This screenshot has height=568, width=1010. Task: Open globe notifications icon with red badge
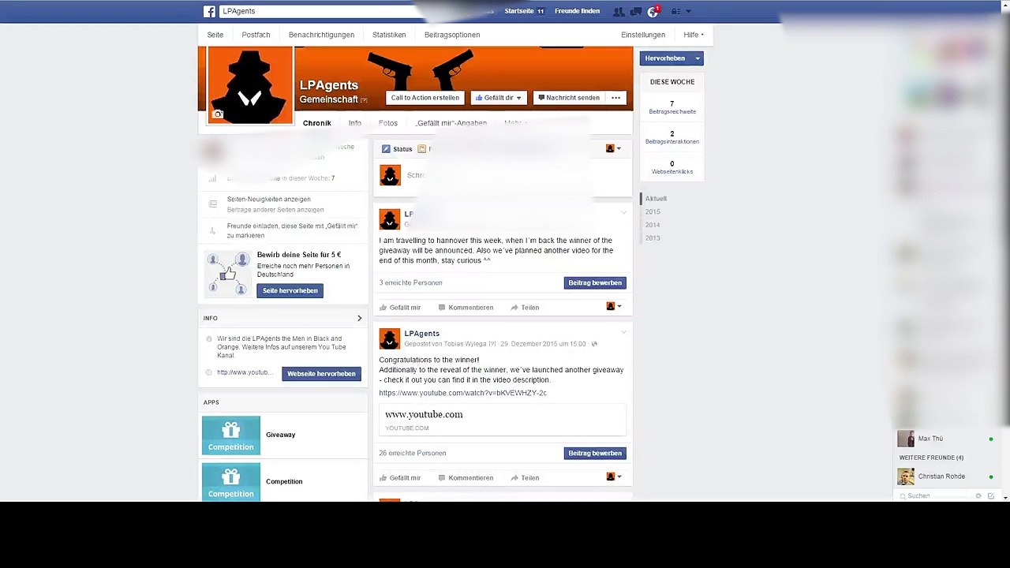click(653, 12)
